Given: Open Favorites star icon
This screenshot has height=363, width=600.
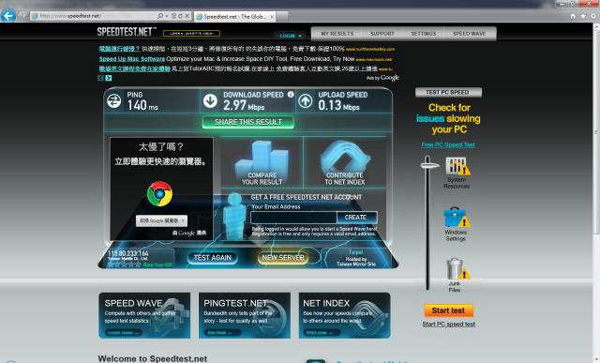Looking at the screenshot, I should click(583, 16).
